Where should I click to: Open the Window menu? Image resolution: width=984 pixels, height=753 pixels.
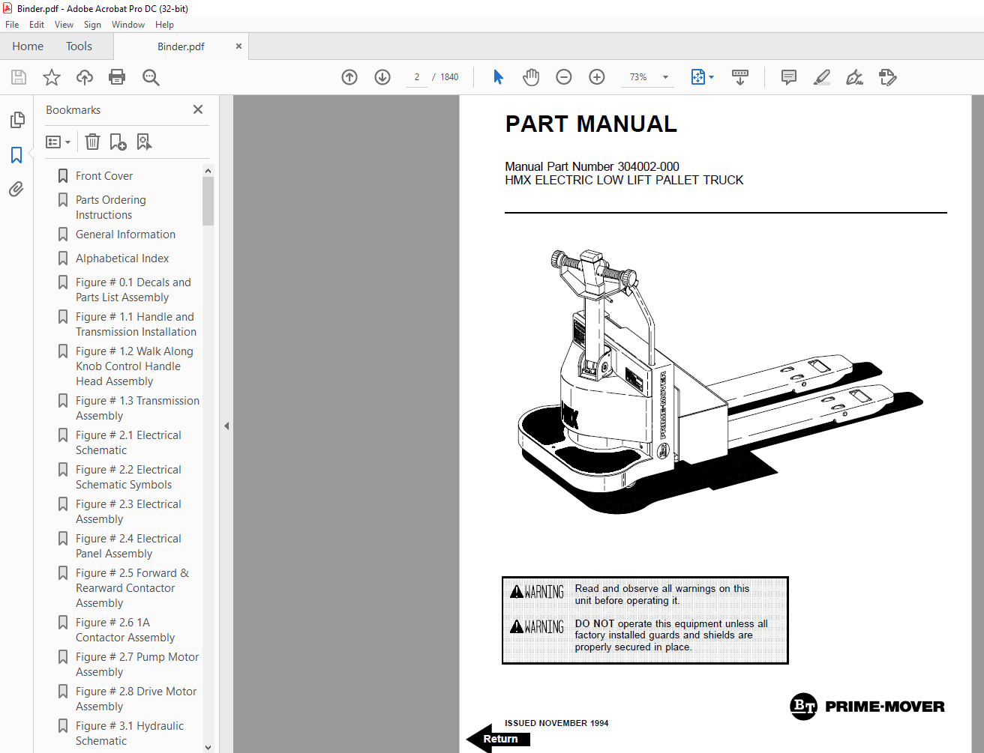click(x=128, y=25)
